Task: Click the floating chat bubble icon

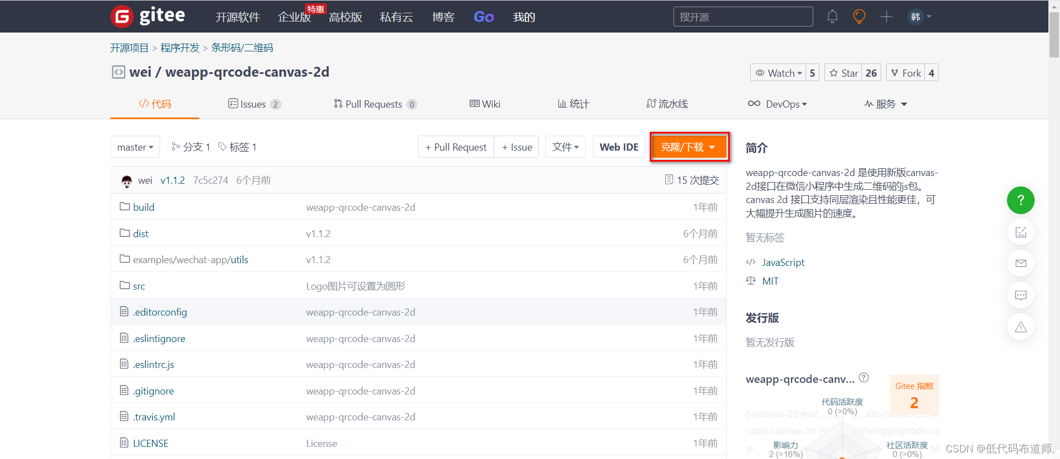Action: [1021, 295]
